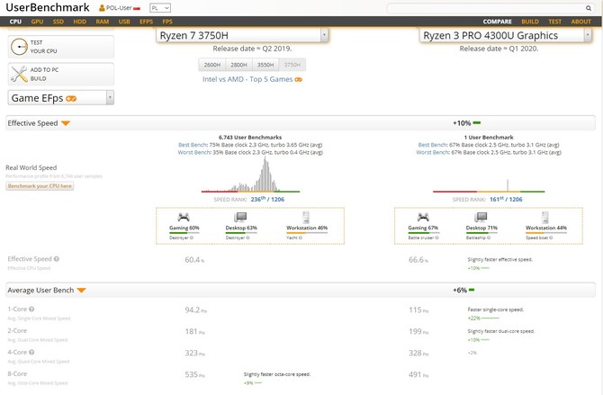Go to TEST in the nav bar

(555, 22)
